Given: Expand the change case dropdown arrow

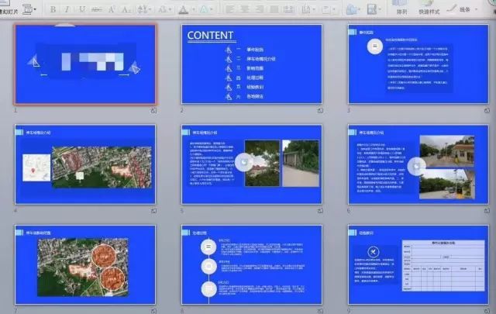Looking at the screenshot, I should [169, 10].
